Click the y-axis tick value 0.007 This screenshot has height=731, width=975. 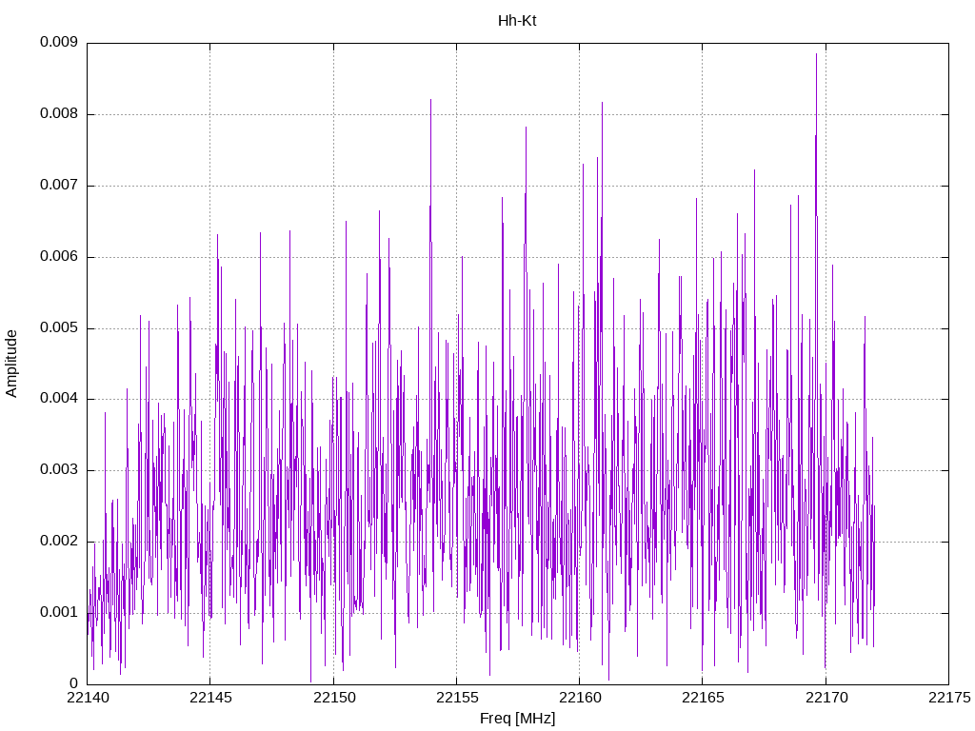[59, 185]
